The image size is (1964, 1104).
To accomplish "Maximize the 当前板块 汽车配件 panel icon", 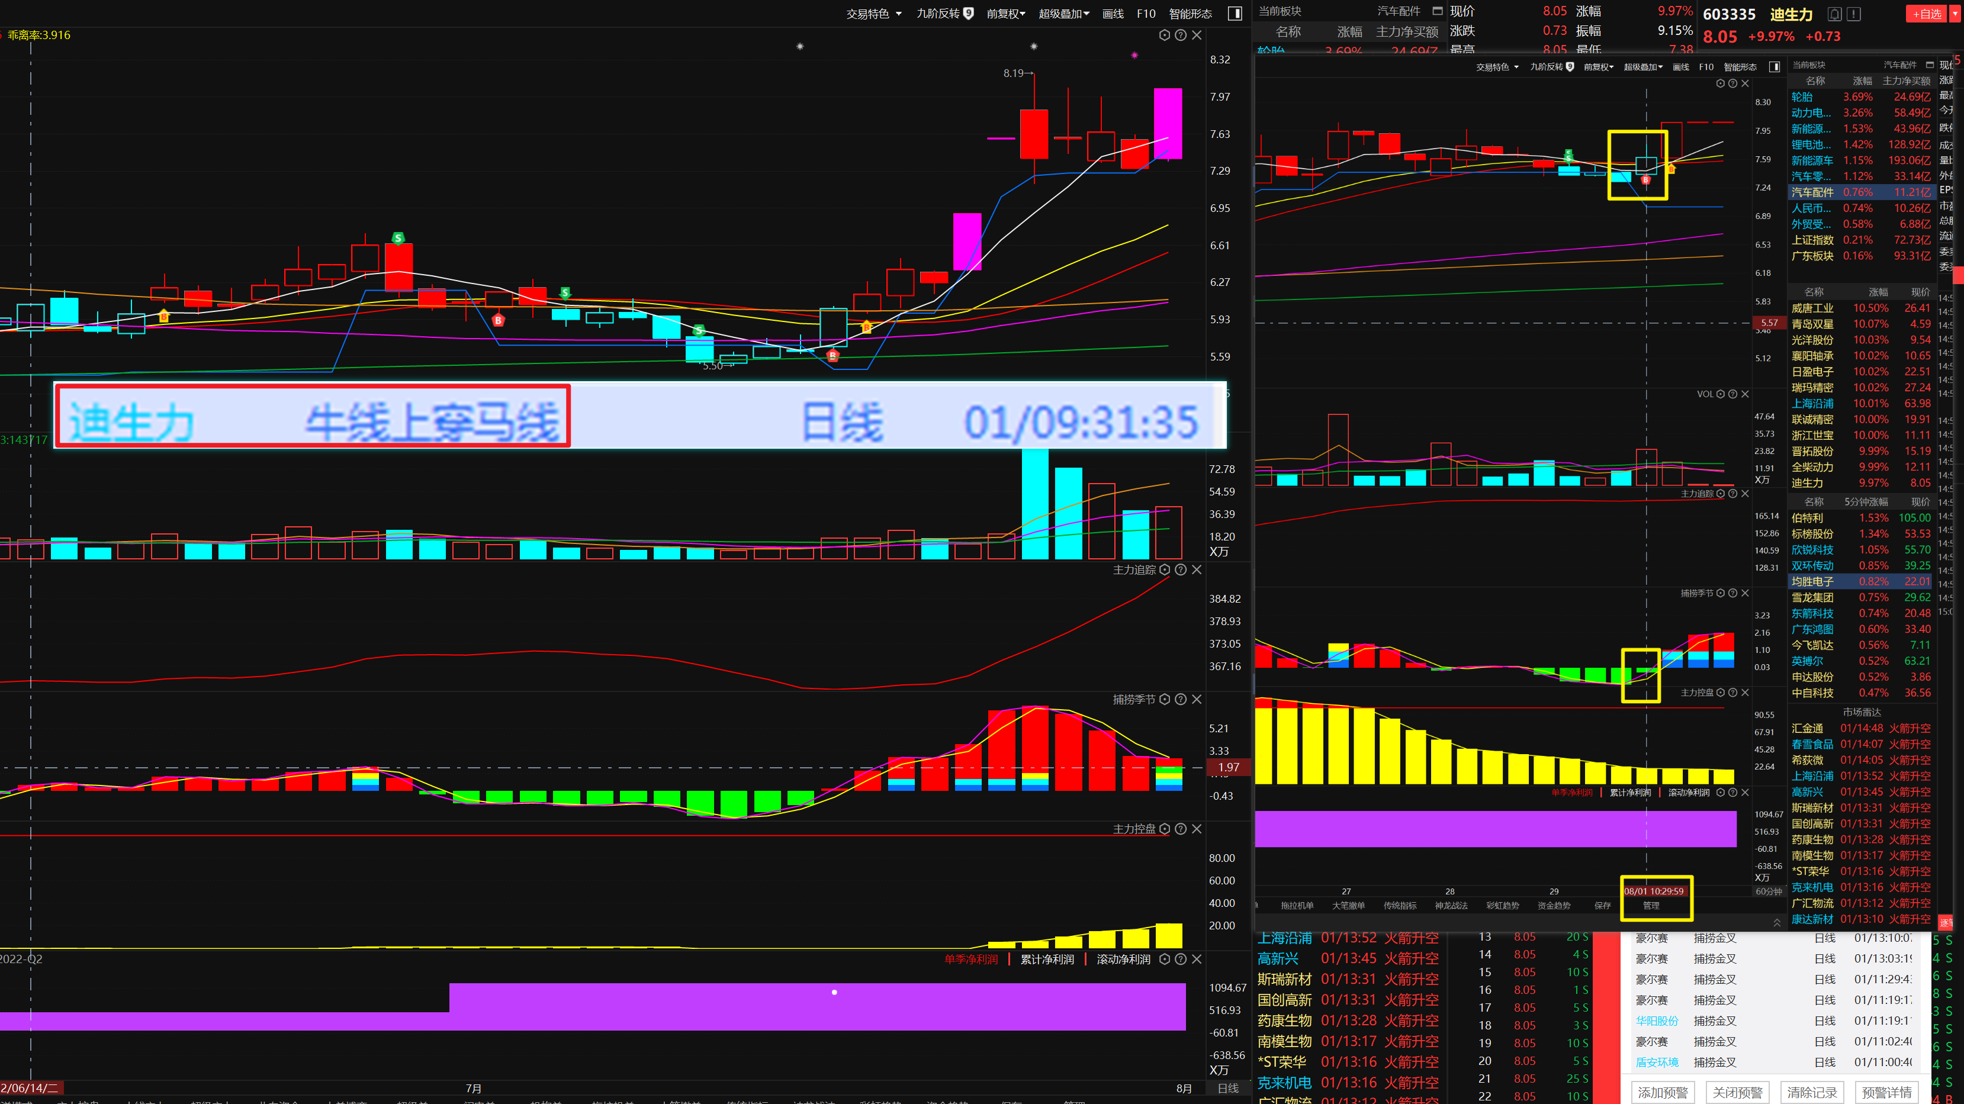I will point(1437,11).
